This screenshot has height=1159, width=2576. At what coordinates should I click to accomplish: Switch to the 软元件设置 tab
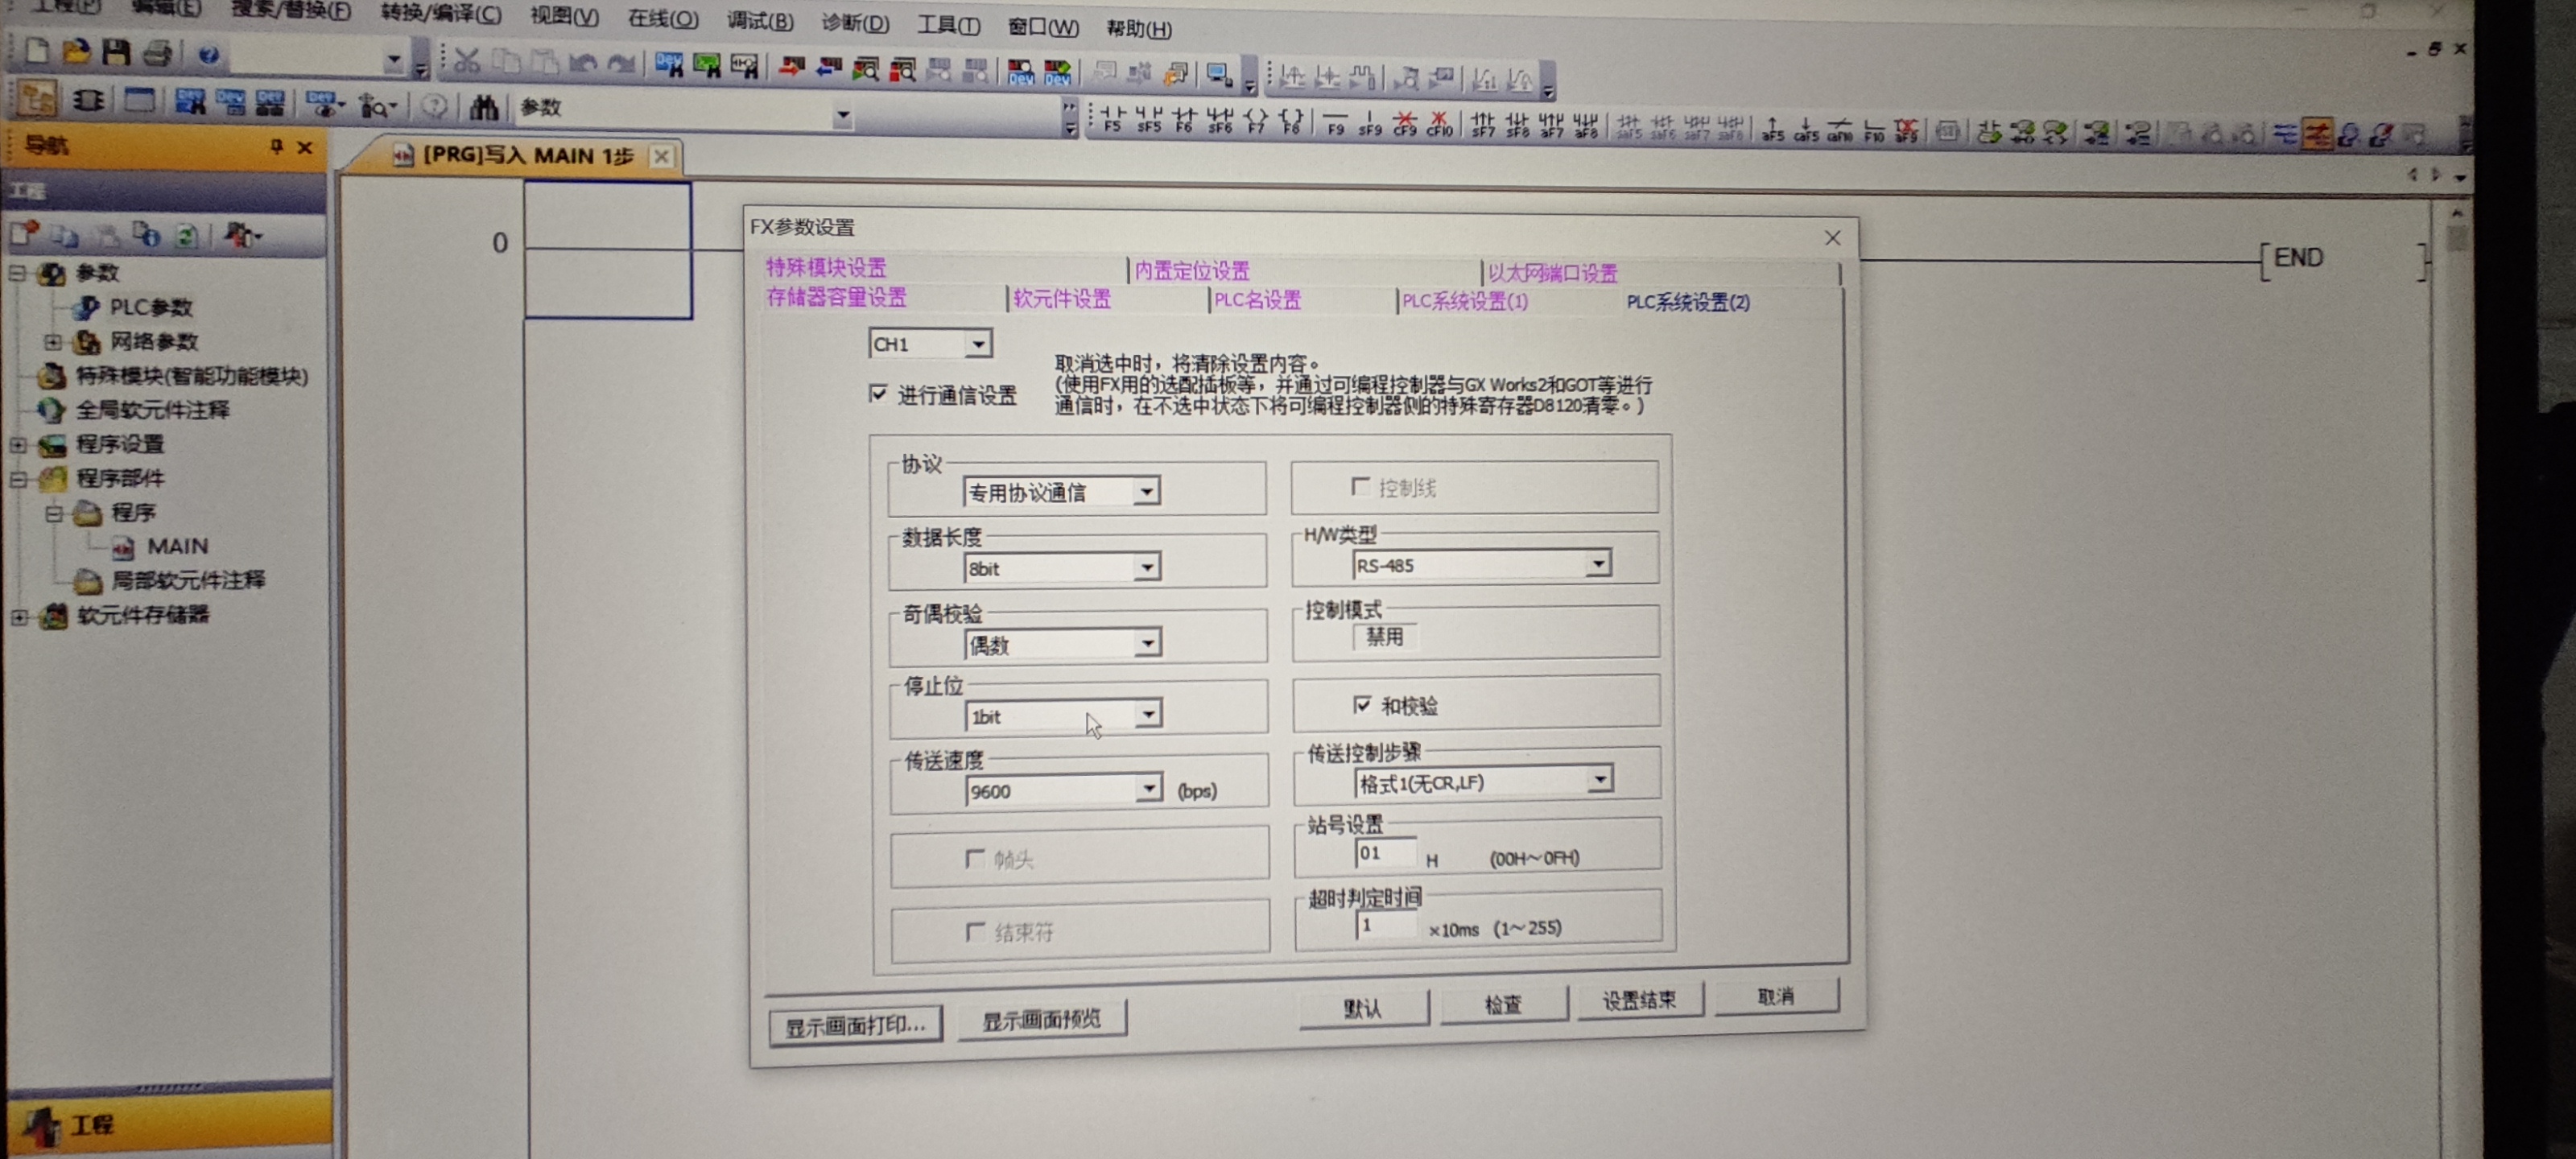[x=1062, y=298]
